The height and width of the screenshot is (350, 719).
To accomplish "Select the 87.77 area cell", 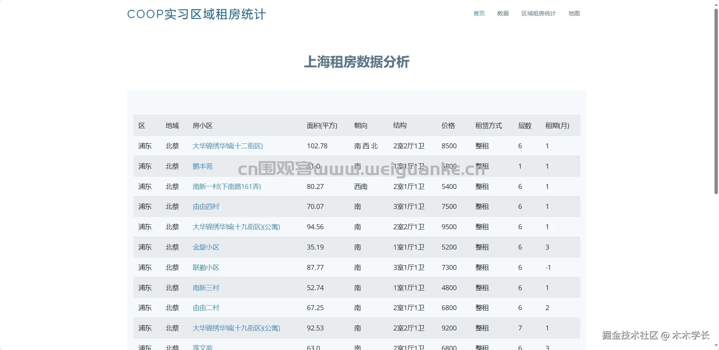I will point(315,268).
